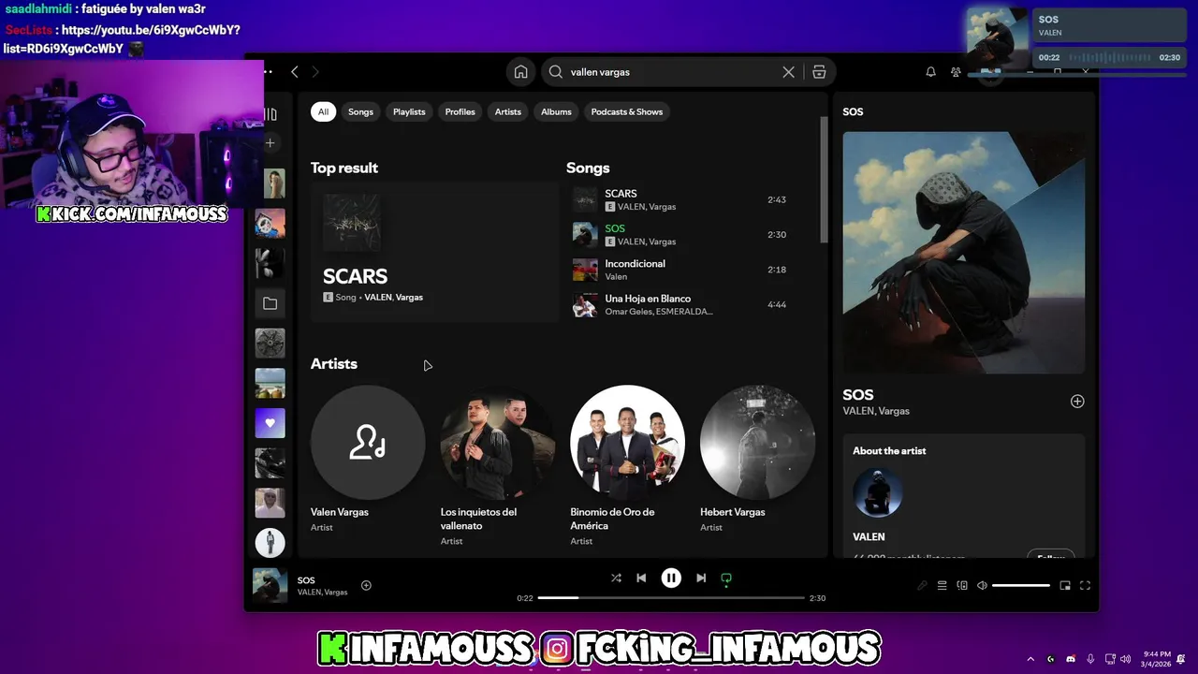Open the Valen Vargas artist card

(x=368, y=459)
